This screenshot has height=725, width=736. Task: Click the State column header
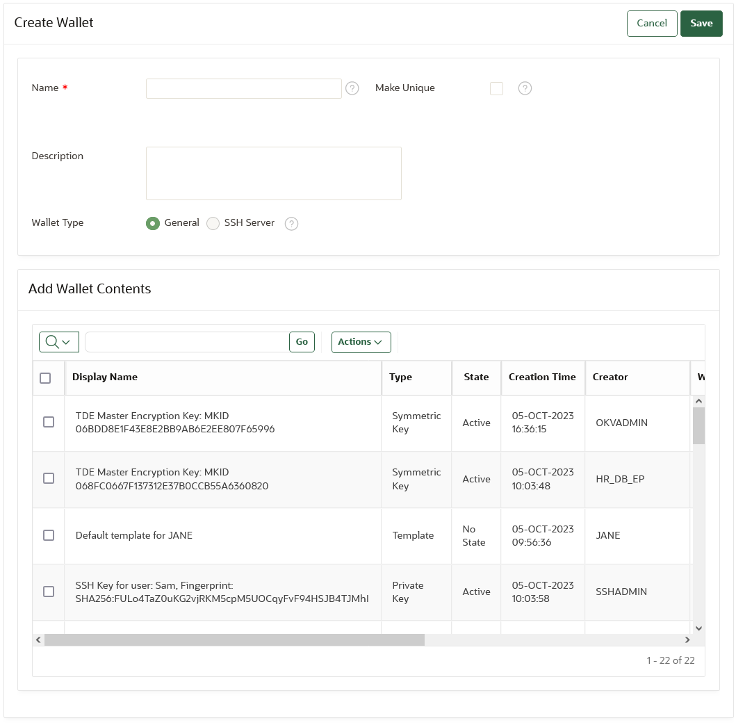coord(476,377)
